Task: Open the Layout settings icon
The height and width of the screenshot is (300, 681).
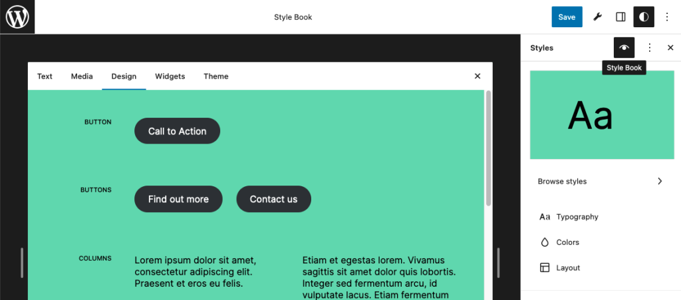Action: point(545,268)
